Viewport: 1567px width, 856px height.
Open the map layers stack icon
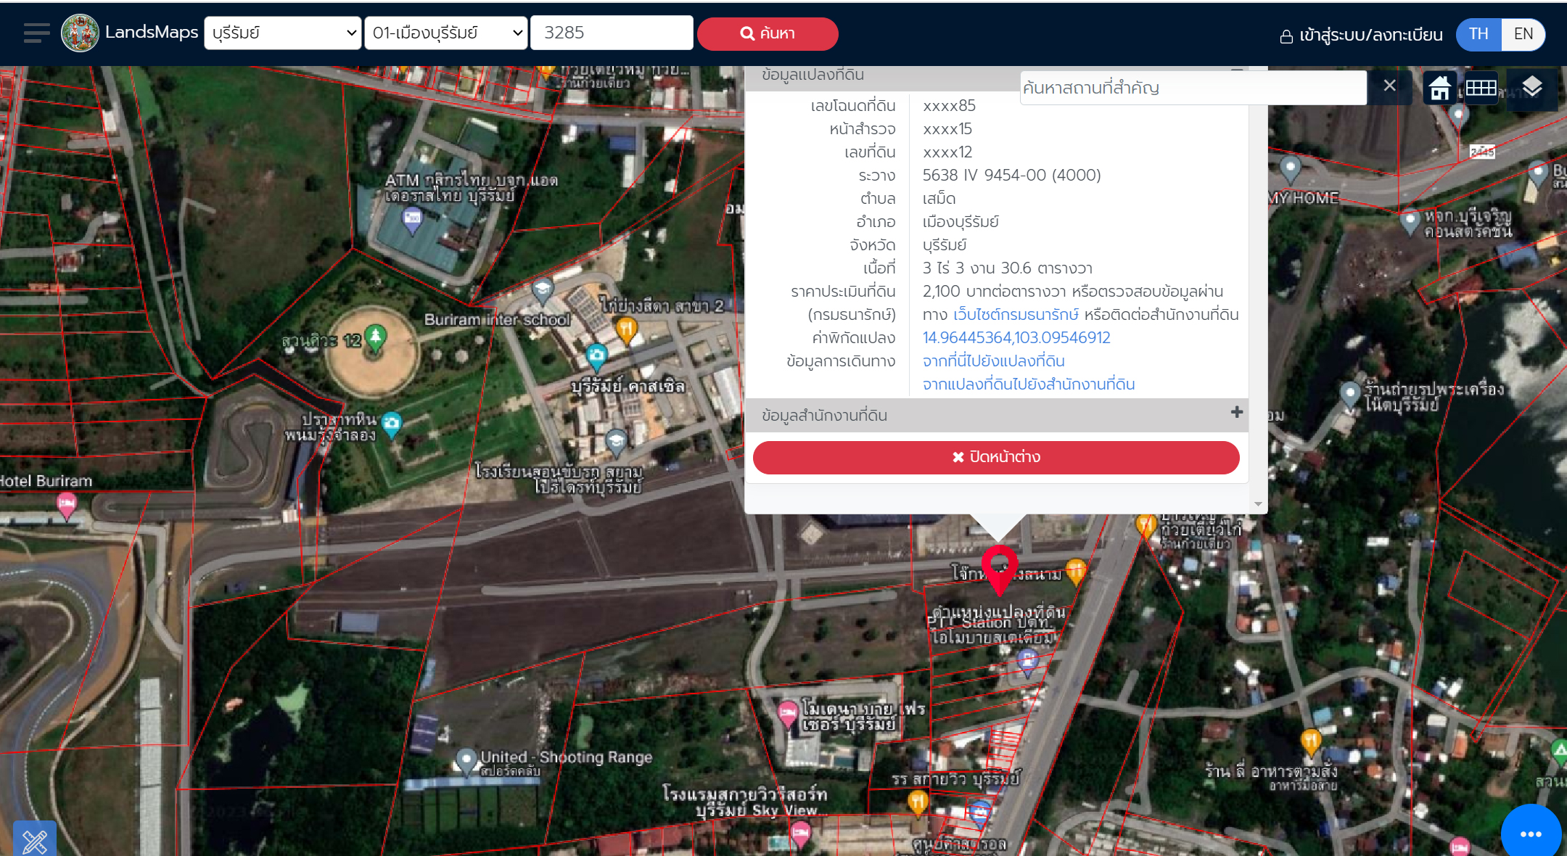pyautogui.click(x=1531, y=88)
